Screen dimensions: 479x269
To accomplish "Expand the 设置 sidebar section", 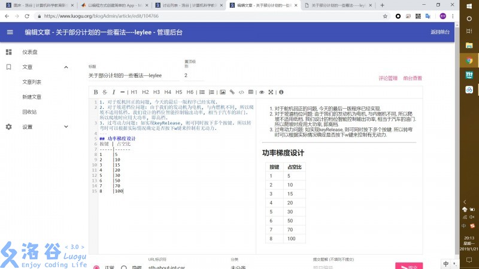I will point(66,127).
